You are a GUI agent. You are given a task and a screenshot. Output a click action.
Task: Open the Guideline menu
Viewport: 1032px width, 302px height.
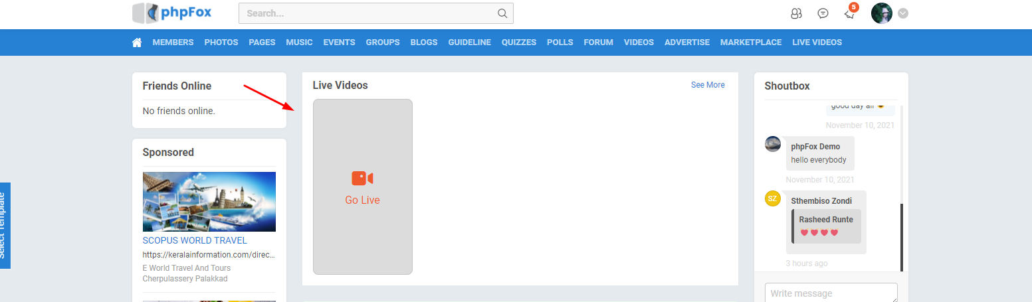point(469,42)
